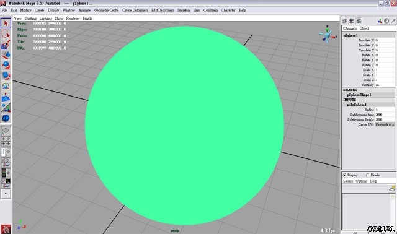The image size is (397, 234).
Task: Open the viewport Show menu
Action: 59,19
